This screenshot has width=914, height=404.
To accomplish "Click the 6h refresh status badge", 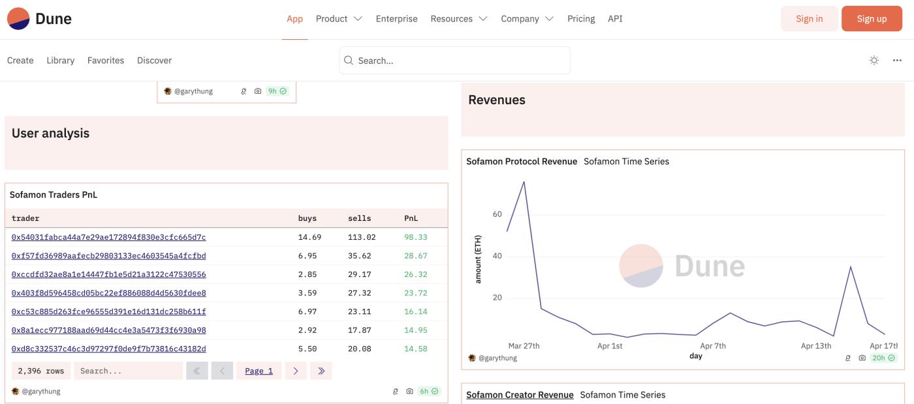I will point(429,392).
